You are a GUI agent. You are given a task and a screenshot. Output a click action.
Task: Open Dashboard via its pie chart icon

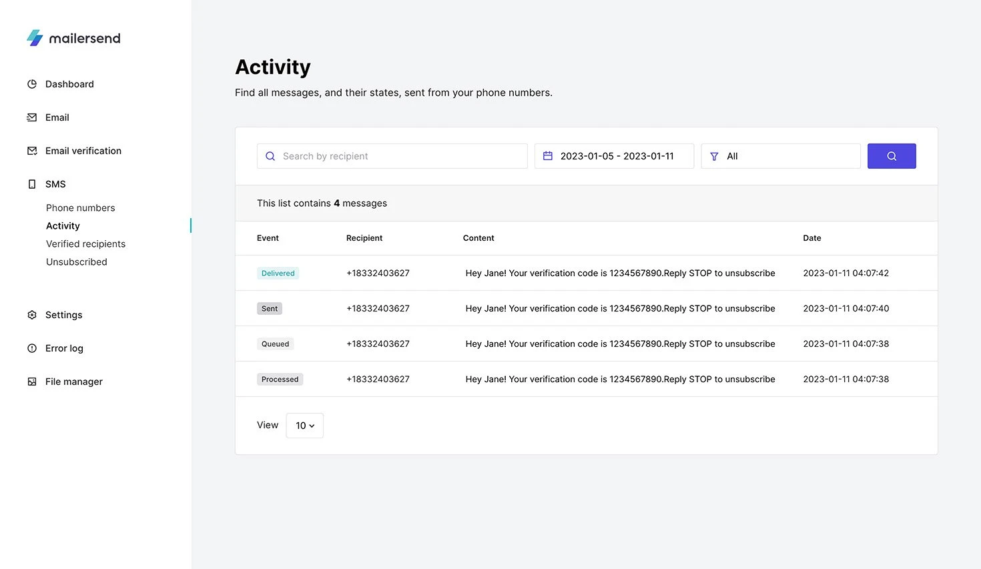click(32, 84)
